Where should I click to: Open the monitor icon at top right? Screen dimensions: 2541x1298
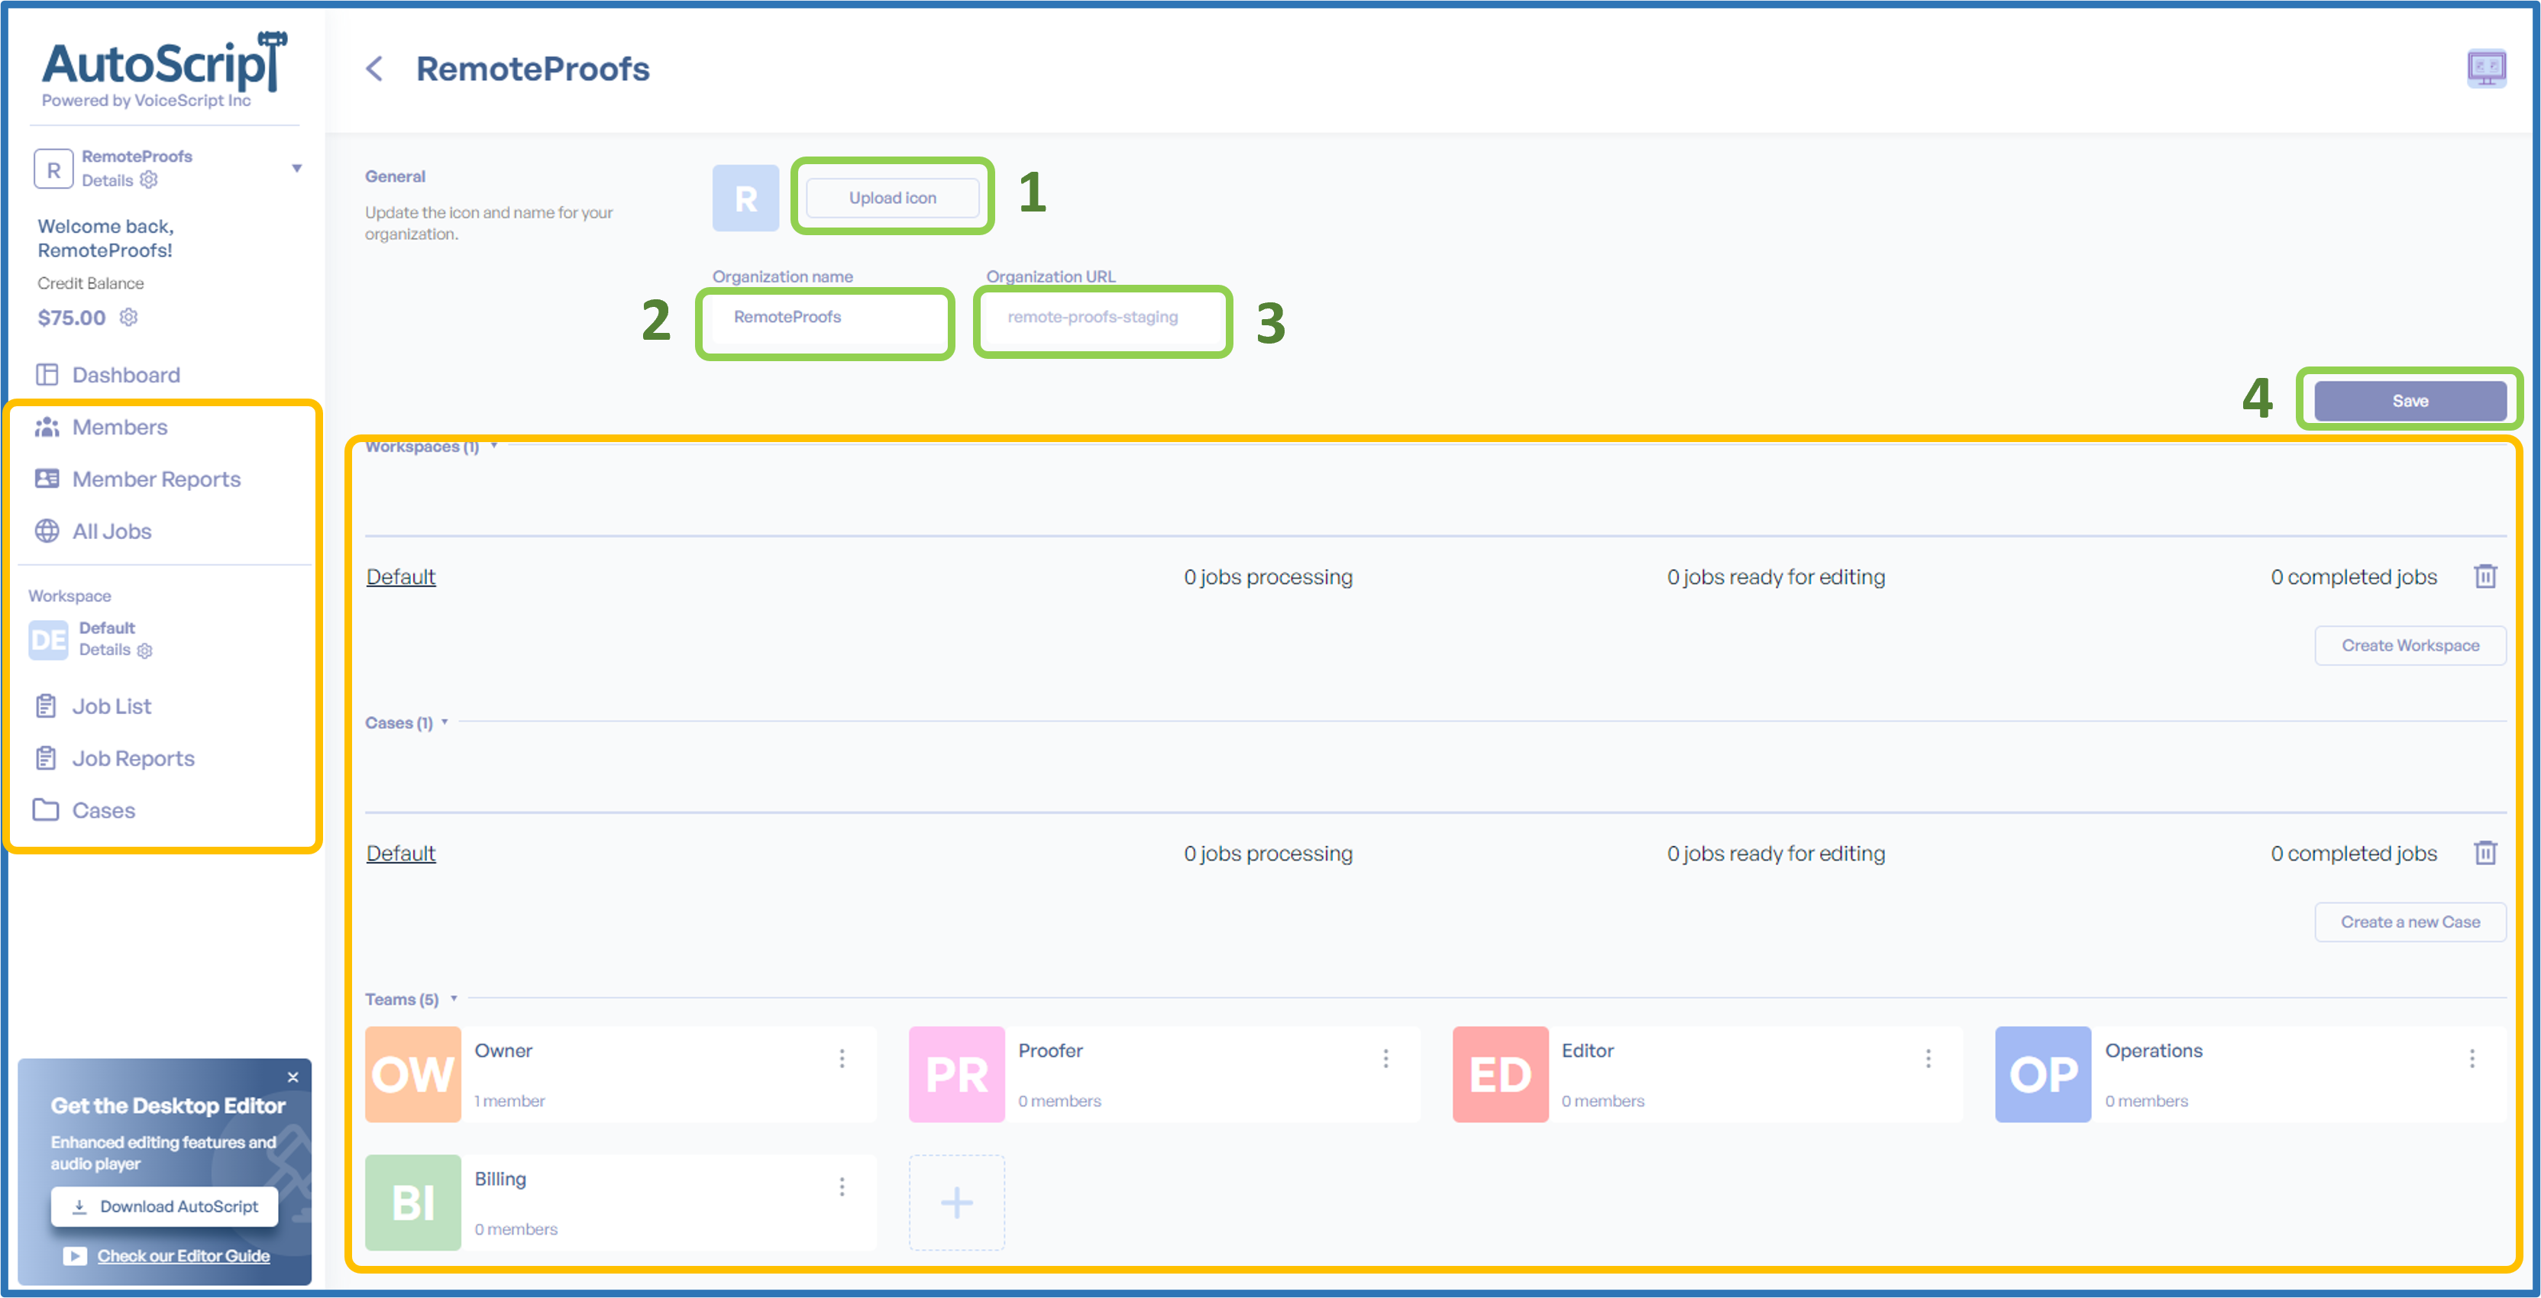(x=2486, y=69)
